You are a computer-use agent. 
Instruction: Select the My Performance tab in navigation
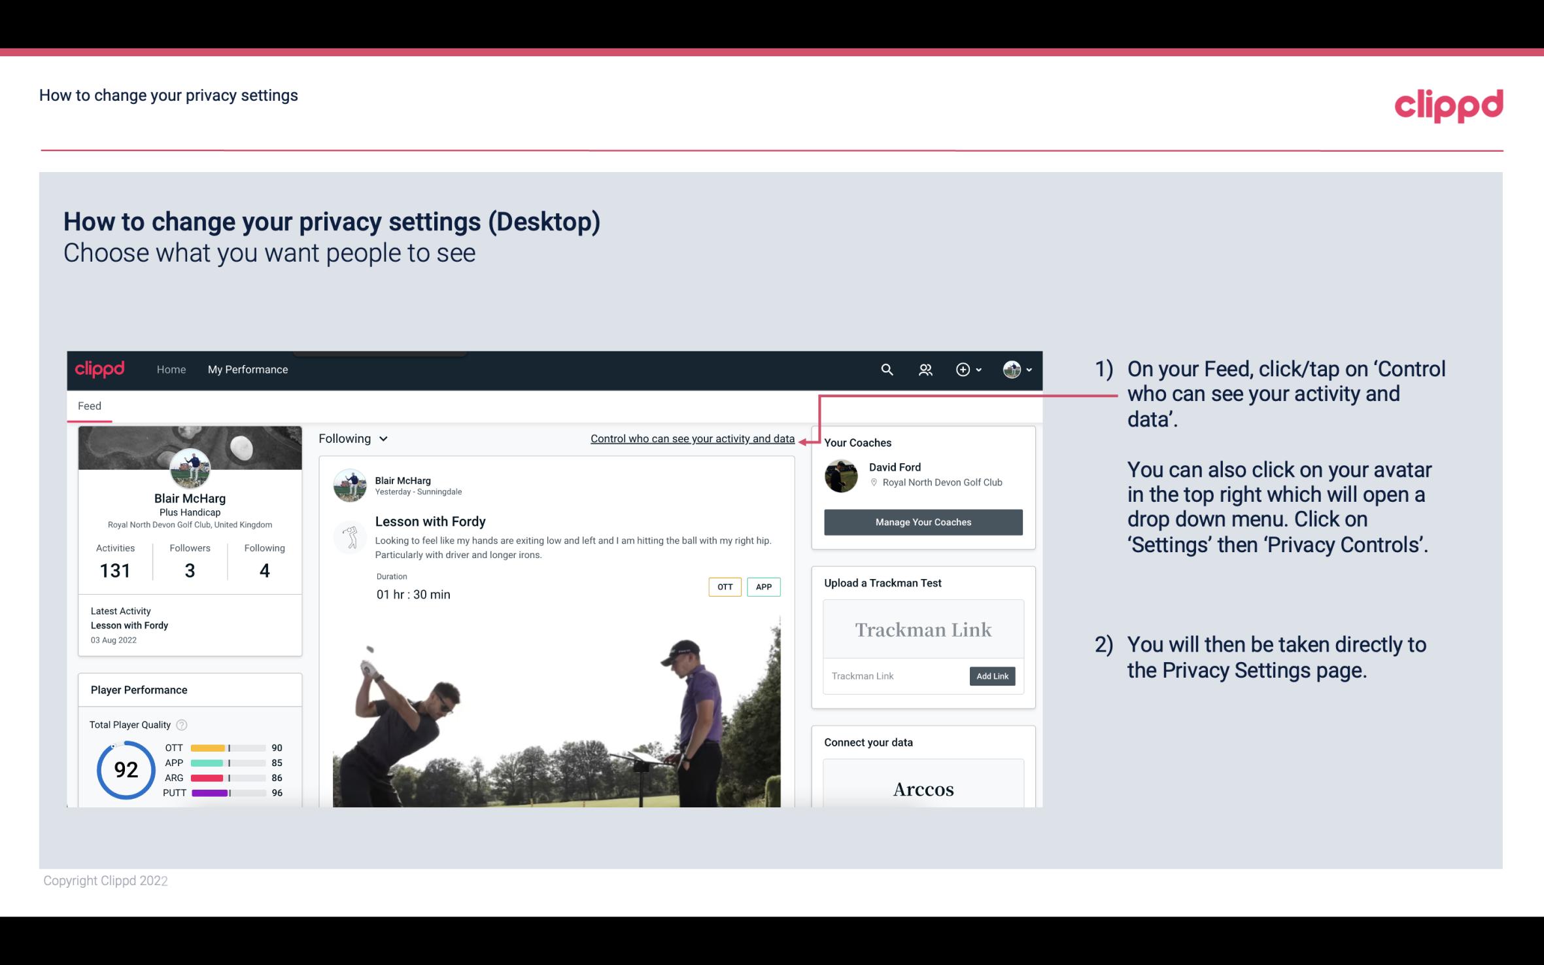coord(247,369)
